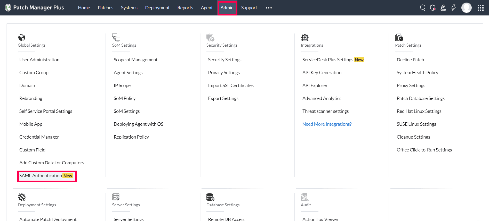Switch to the Deployment tab
Image resolution: width=489 pixels, height=221 pixels.
point(157,8)
